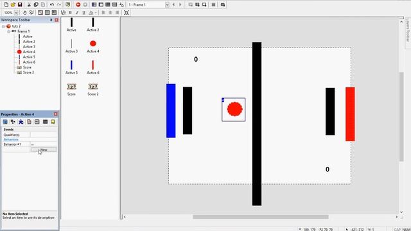Select 'Score' in the workspace tree
Viewport: 411px width, 231px height.
[x=27, y=67]
